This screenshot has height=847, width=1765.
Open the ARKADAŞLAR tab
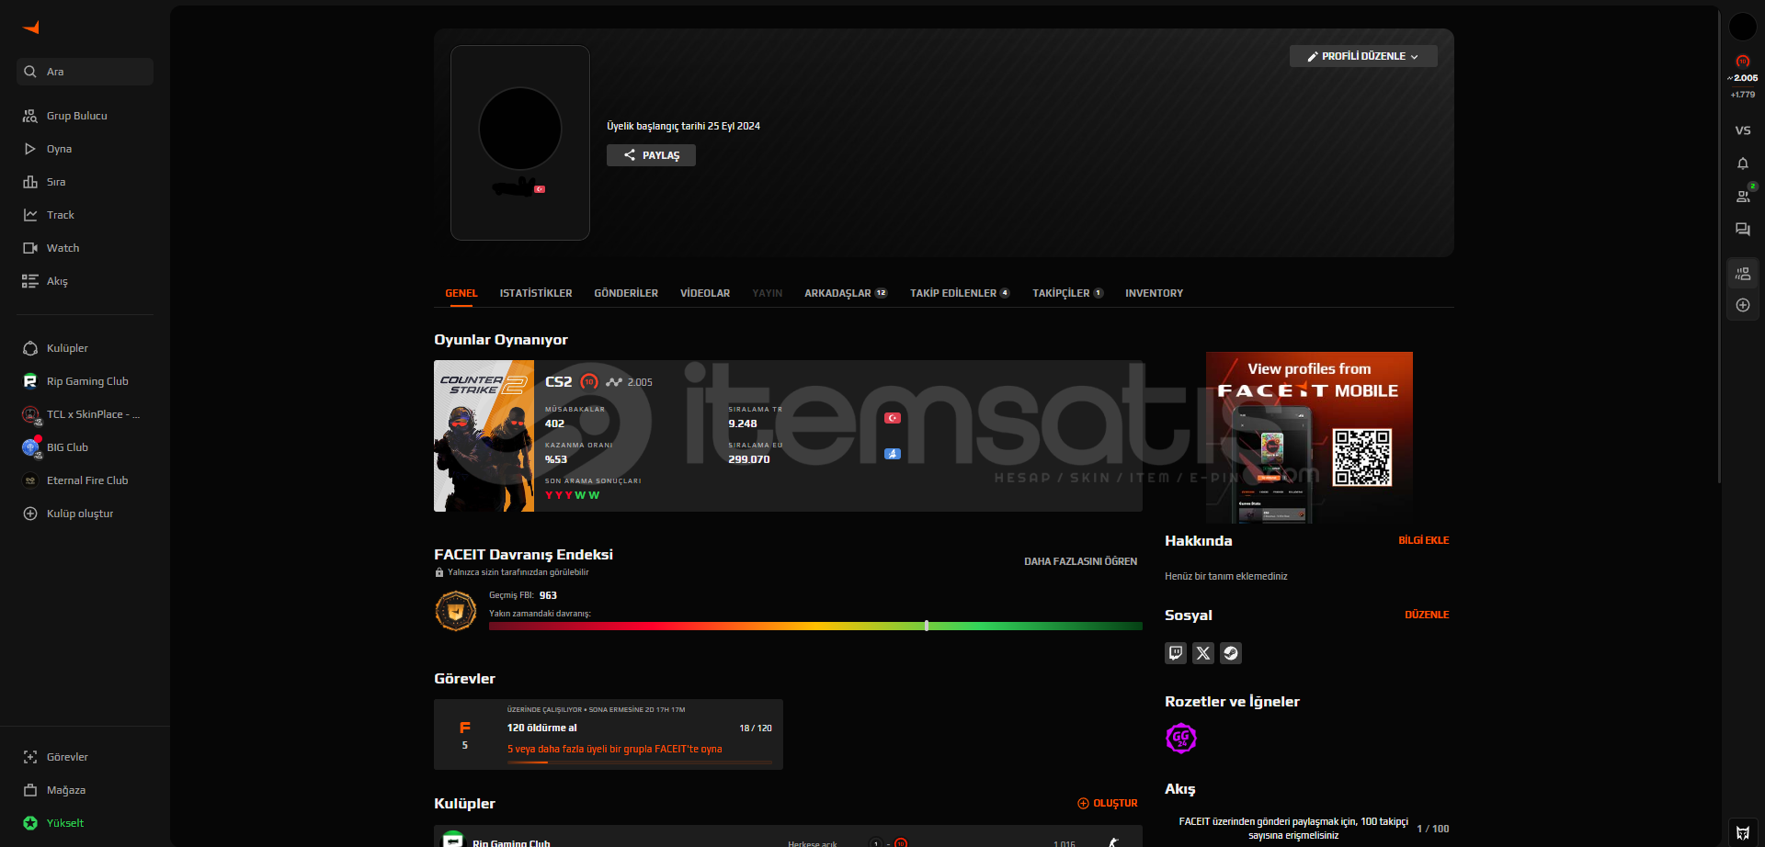coord(846,294)
